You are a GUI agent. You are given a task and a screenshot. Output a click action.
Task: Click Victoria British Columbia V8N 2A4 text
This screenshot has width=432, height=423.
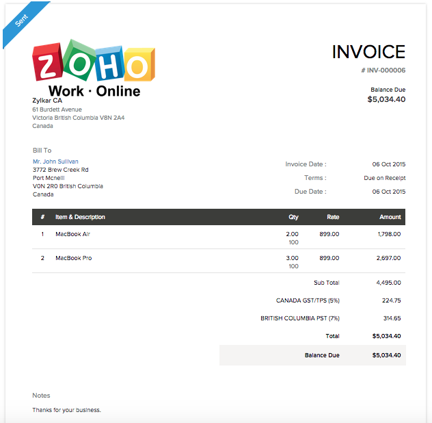coord(78,118)
